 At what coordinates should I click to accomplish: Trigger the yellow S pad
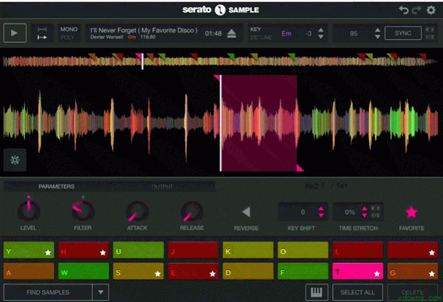139,271
